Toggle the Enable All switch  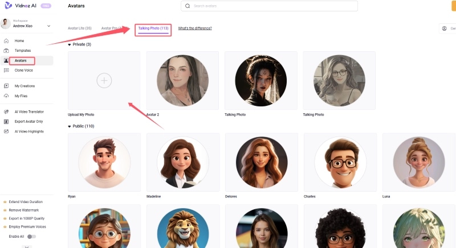(x=31, y=236)
